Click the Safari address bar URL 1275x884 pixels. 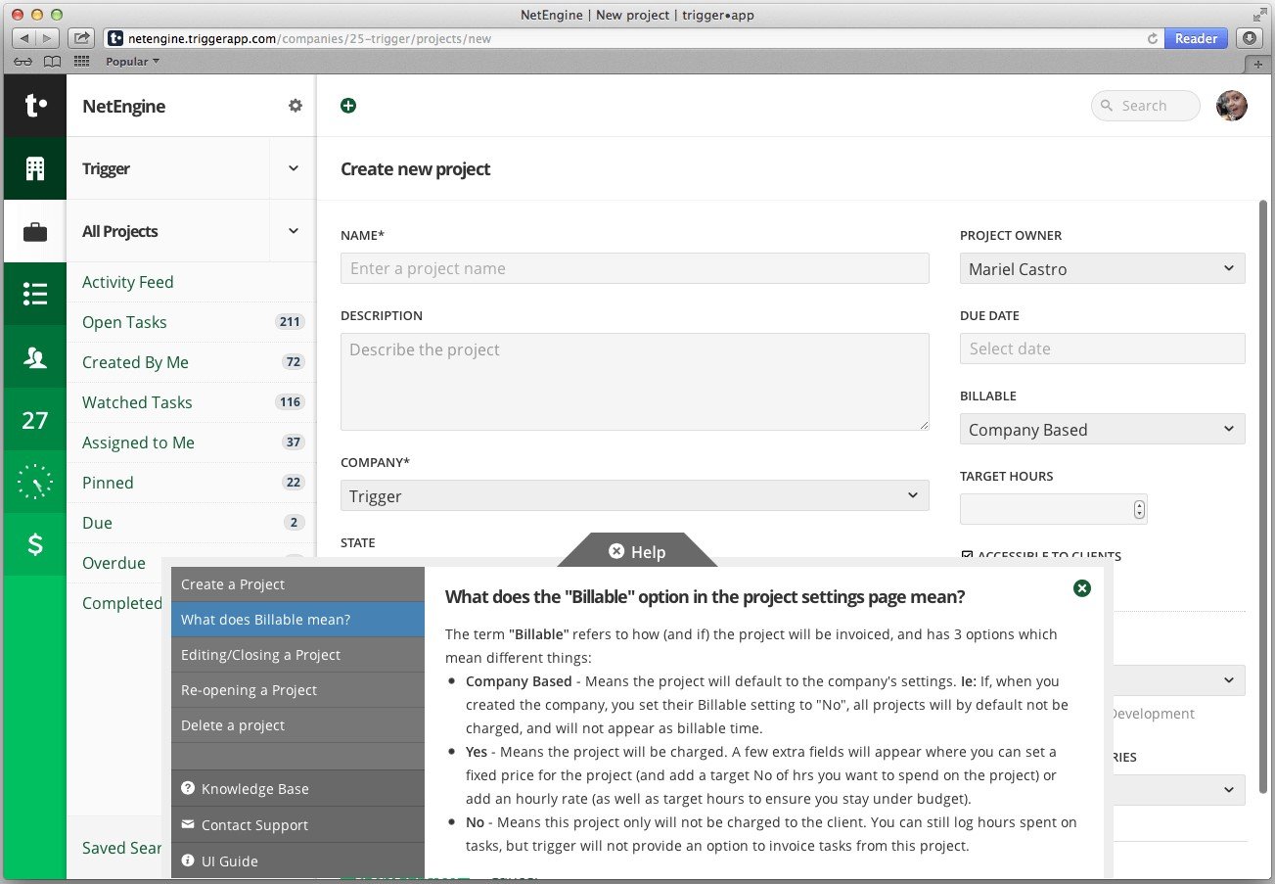tap(626, 39)
